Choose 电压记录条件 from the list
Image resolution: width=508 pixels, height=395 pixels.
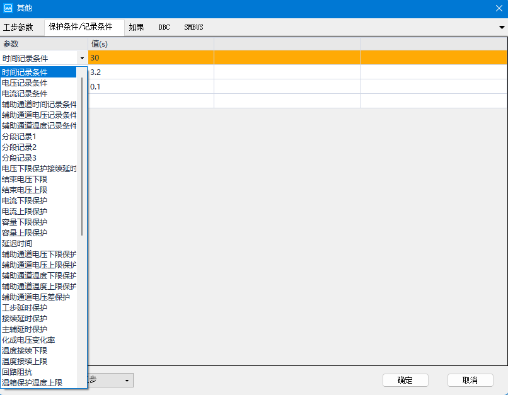pos(38,83)
